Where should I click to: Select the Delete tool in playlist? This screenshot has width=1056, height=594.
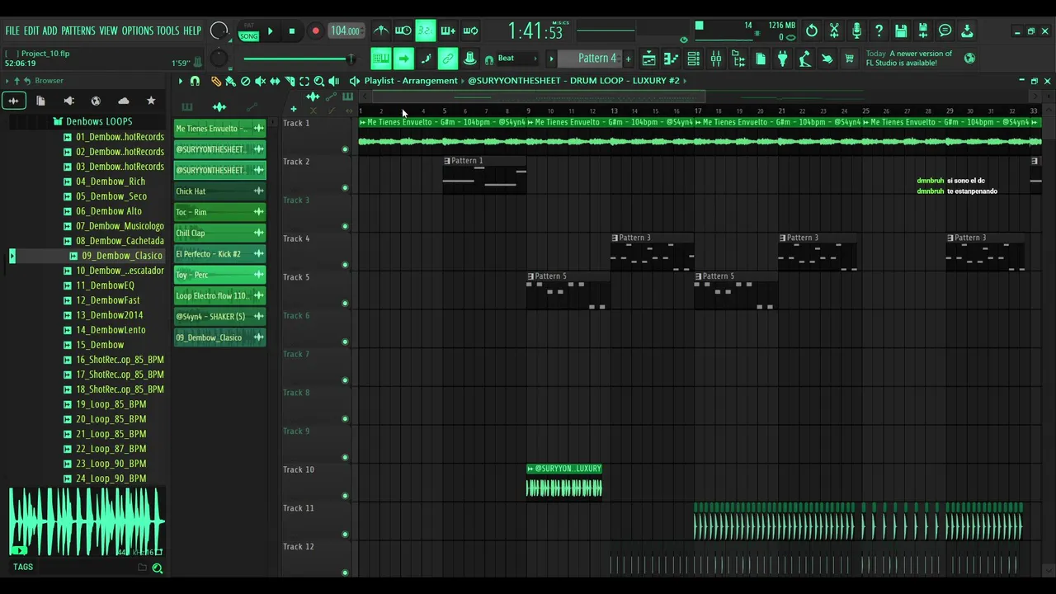[x=246, y=81]
